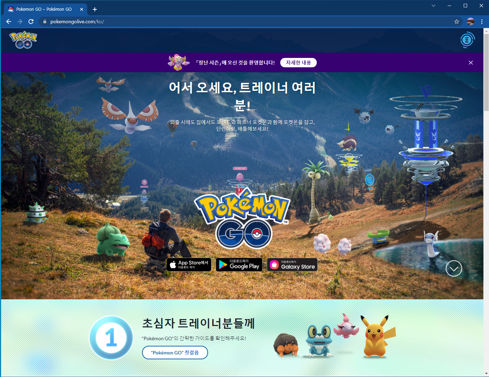Open Chrome profile avatar
This screenshot has height=377, width=489.
tap(471, 22)
